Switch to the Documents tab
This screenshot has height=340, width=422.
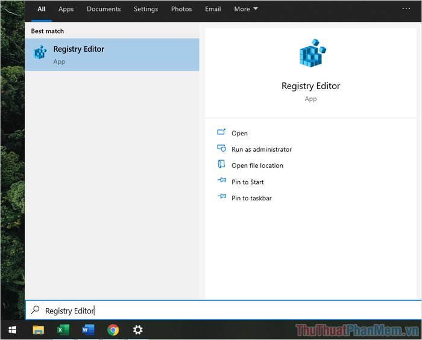(104, 9)
